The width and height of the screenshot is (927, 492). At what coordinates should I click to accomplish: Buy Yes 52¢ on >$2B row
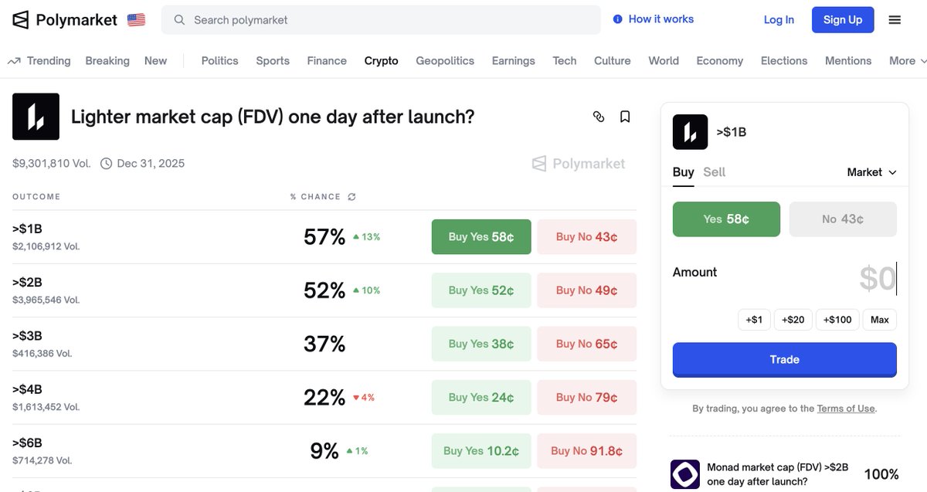tap(481, 290)
